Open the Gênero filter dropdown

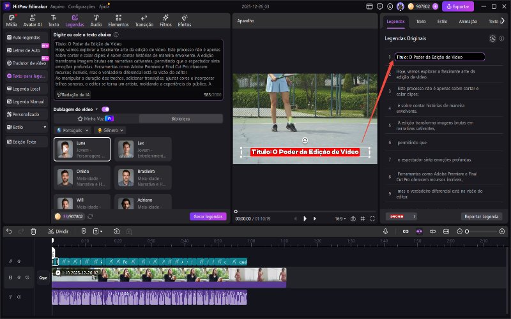coord(110,130)
